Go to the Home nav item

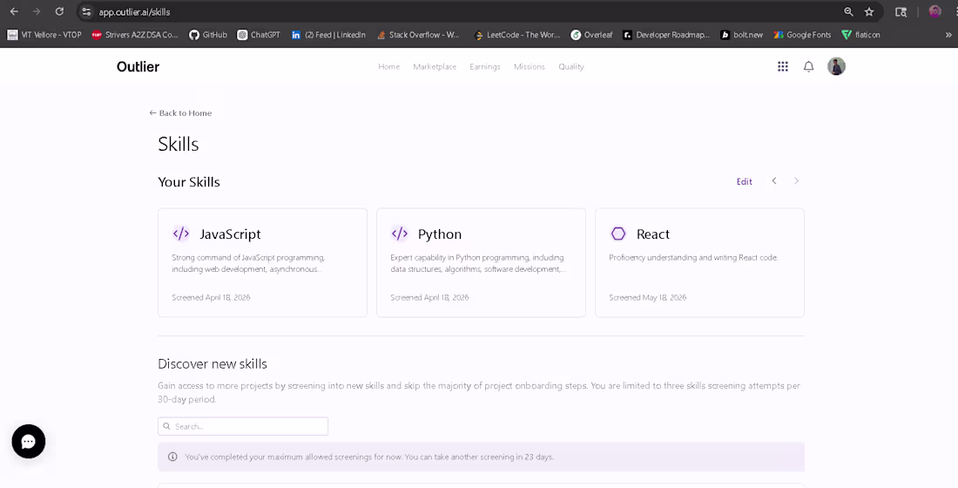click(388, 66)
